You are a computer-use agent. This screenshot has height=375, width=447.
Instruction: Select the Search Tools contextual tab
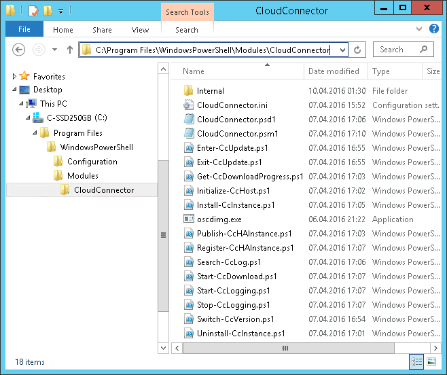coord(187,12)
